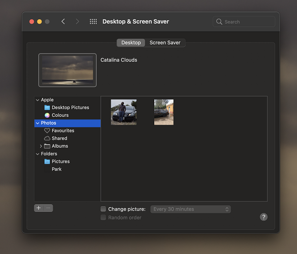Screen dimensions: 297x254
Task: Click the Search field
Action: [x=244, y=22]
